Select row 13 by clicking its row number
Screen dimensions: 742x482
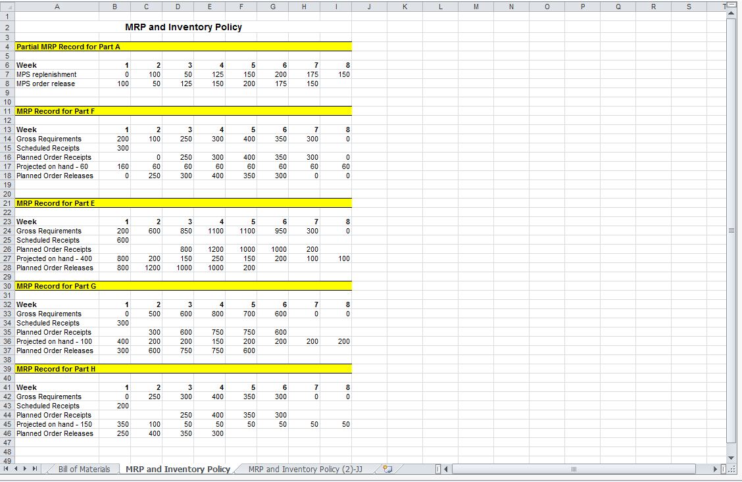7,130
